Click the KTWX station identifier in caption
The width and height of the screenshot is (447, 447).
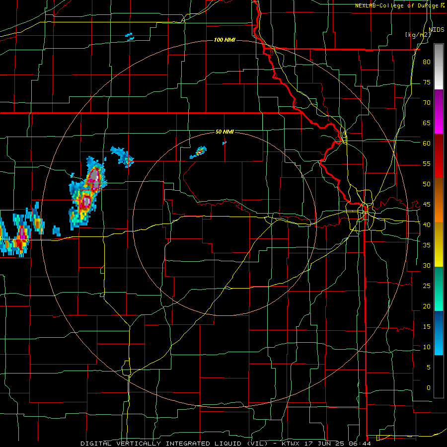(x=291, y=444)
